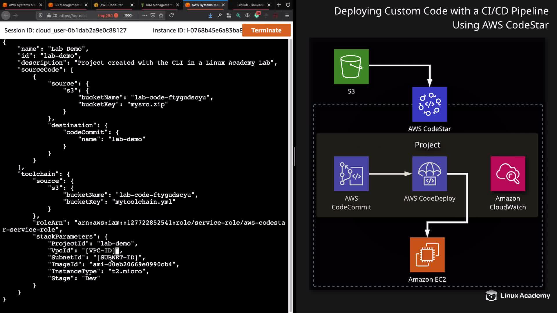Click the Terminate session button
This screenshot has height=313, width=557.
pyautogui.click(x=266, y=30)
